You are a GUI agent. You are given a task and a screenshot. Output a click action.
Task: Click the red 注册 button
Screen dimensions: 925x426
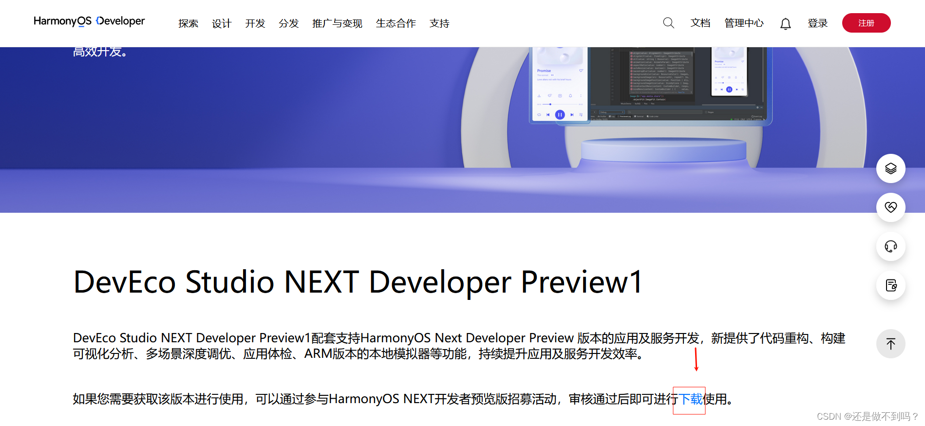(866, 23)
